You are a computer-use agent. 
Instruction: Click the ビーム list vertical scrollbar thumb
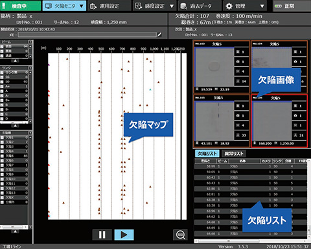30,51
